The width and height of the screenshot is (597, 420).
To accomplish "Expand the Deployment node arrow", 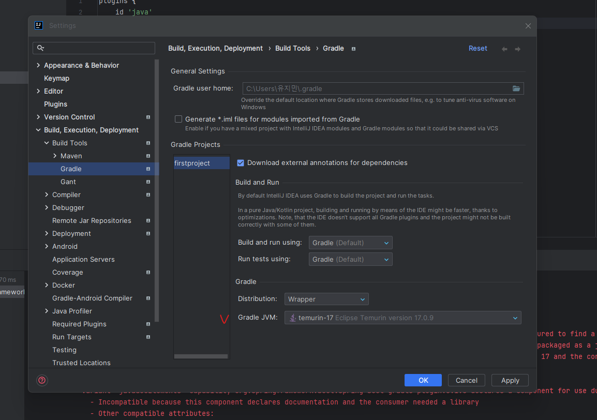I will tap(47, 234).
